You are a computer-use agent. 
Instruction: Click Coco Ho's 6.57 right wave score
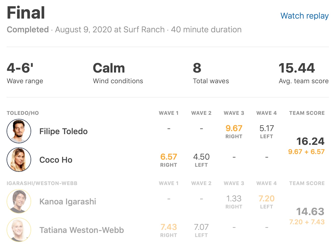169,157
